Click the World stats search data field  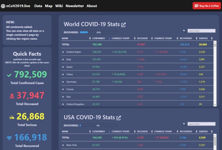201,31
